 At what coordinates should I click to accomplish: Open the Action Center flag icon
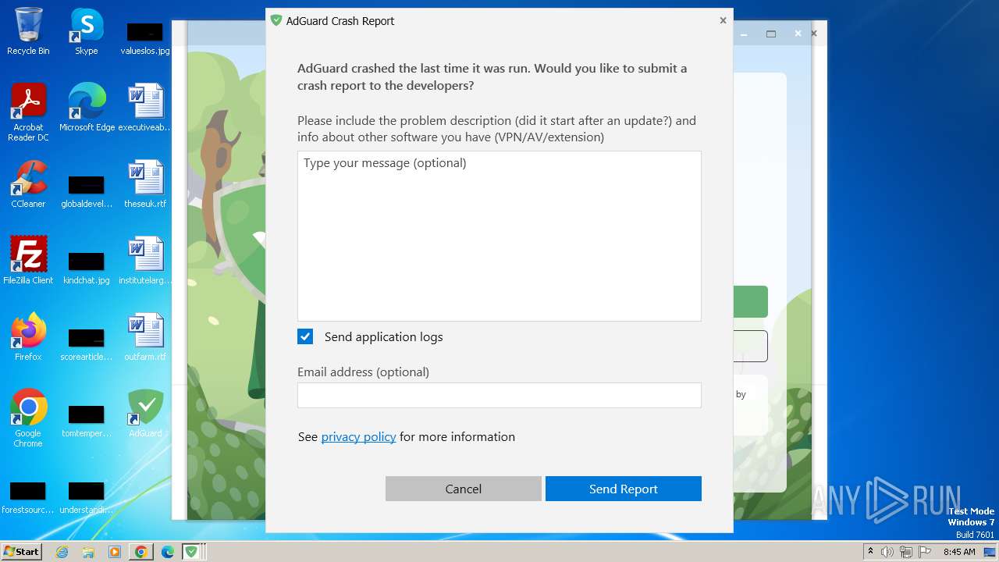(x=925, y=552)
